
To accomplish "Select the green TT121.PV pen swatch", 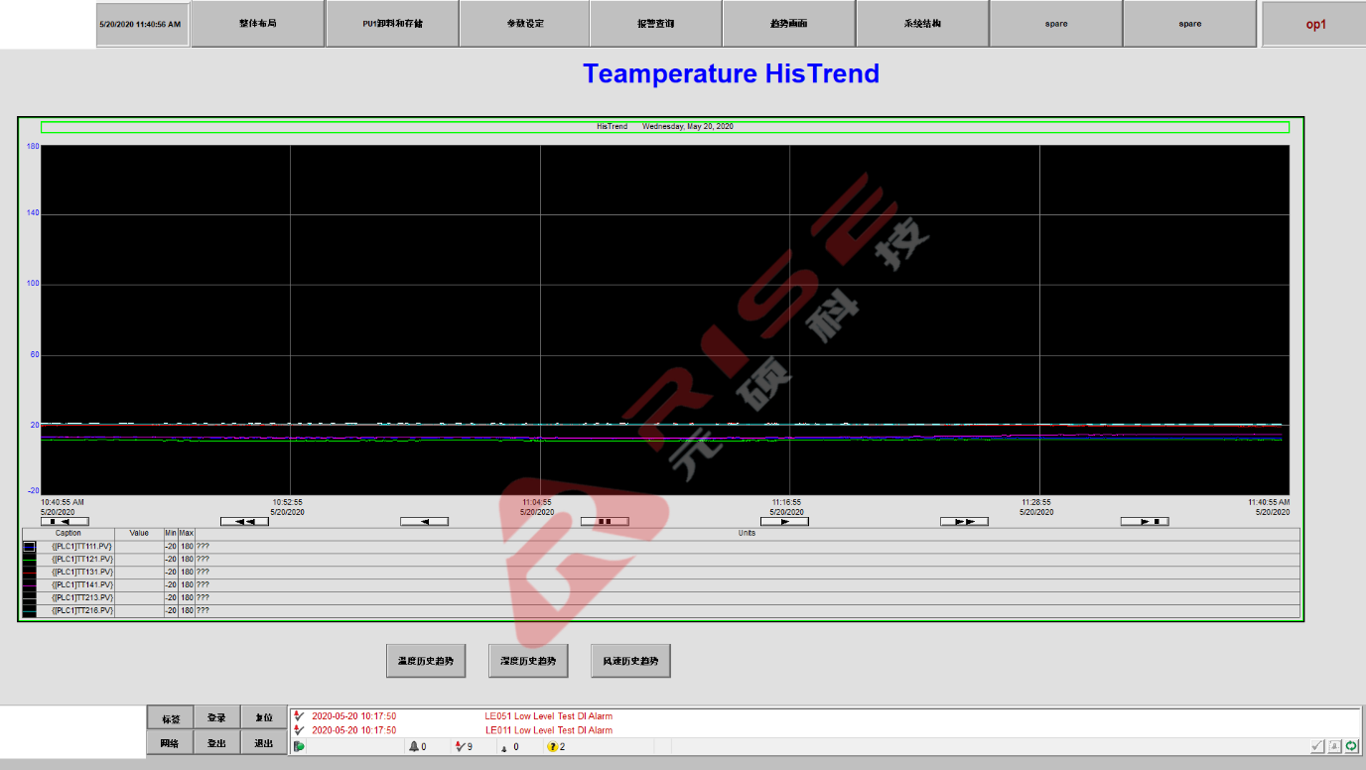I will click(x=29, y=560).
